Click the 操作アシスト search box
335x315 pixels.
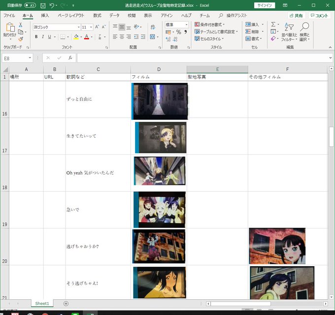click(233, 15)
